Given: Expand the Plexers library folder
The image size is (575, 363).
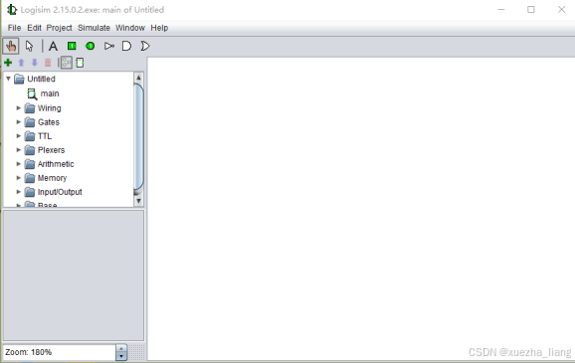Looking at the screenshot, I should coord(18,150).
